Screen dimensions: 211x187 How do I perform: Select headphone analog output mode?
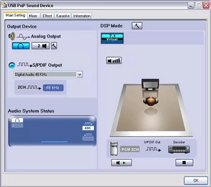tap(21, 46)
